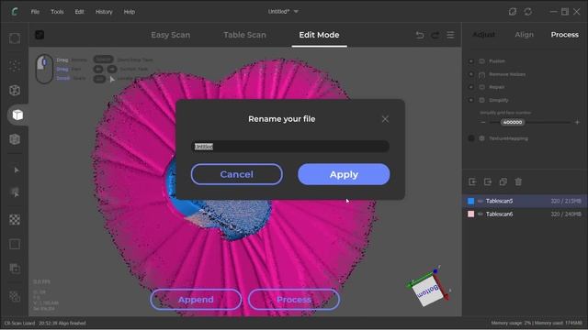Toggle visibility of Tablescan6
Viewport: 588px width, 330px height.
(480, 214)
